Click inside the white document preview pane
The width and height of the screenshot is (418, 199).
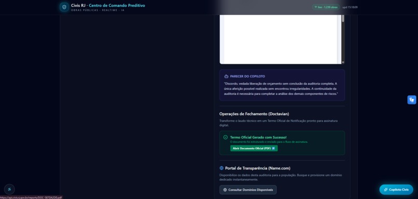click(x=281, y=39)
